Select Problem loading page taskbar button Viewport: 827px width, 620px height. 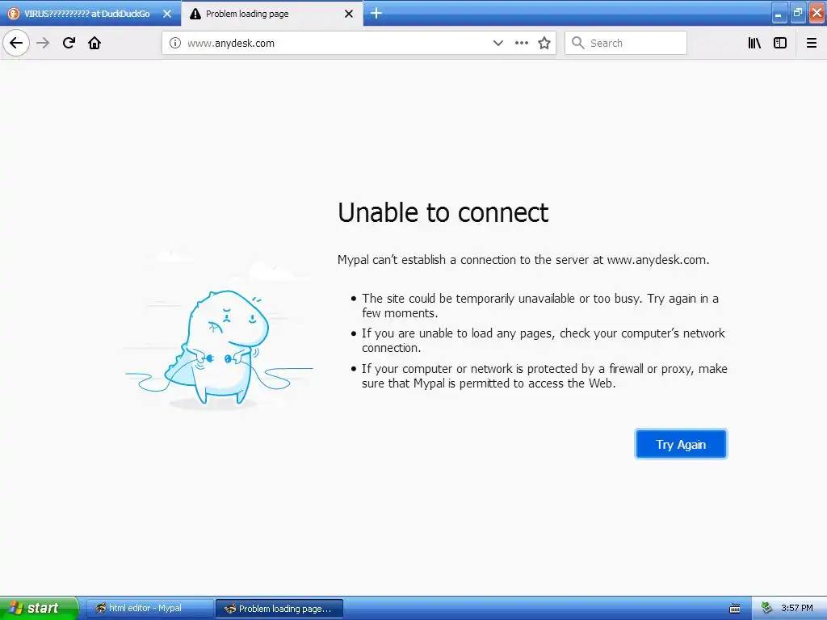(279, 608)
